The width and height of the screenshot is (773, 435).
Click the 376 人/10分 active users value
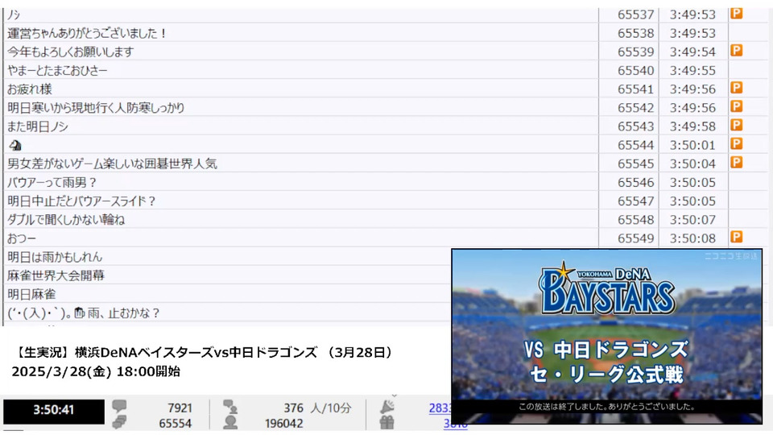pyautogui.click(x=317, y=408)
